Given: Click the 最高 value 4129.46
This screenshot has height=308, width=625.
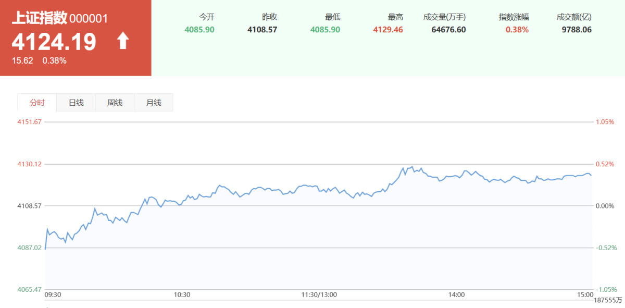Looking at the screenshot, I should click(388, 30).
